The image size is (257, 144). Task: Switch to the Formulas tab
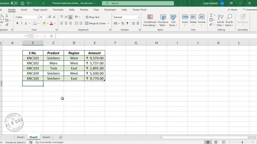(58, 10)
